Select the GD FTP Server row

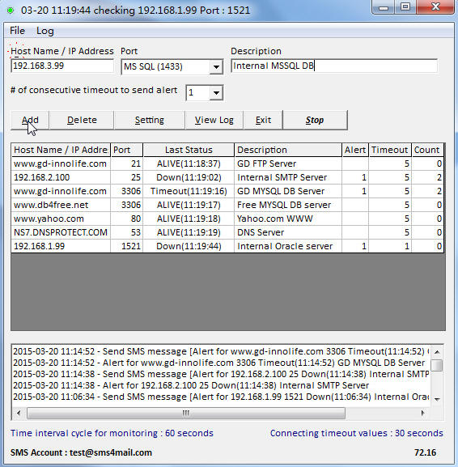click(x=227, y=163)
